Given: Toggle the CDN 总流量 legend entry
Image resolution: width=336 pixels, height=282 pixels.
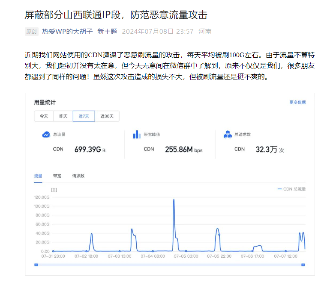Looking at the screenshot, I should click(291, 189).
